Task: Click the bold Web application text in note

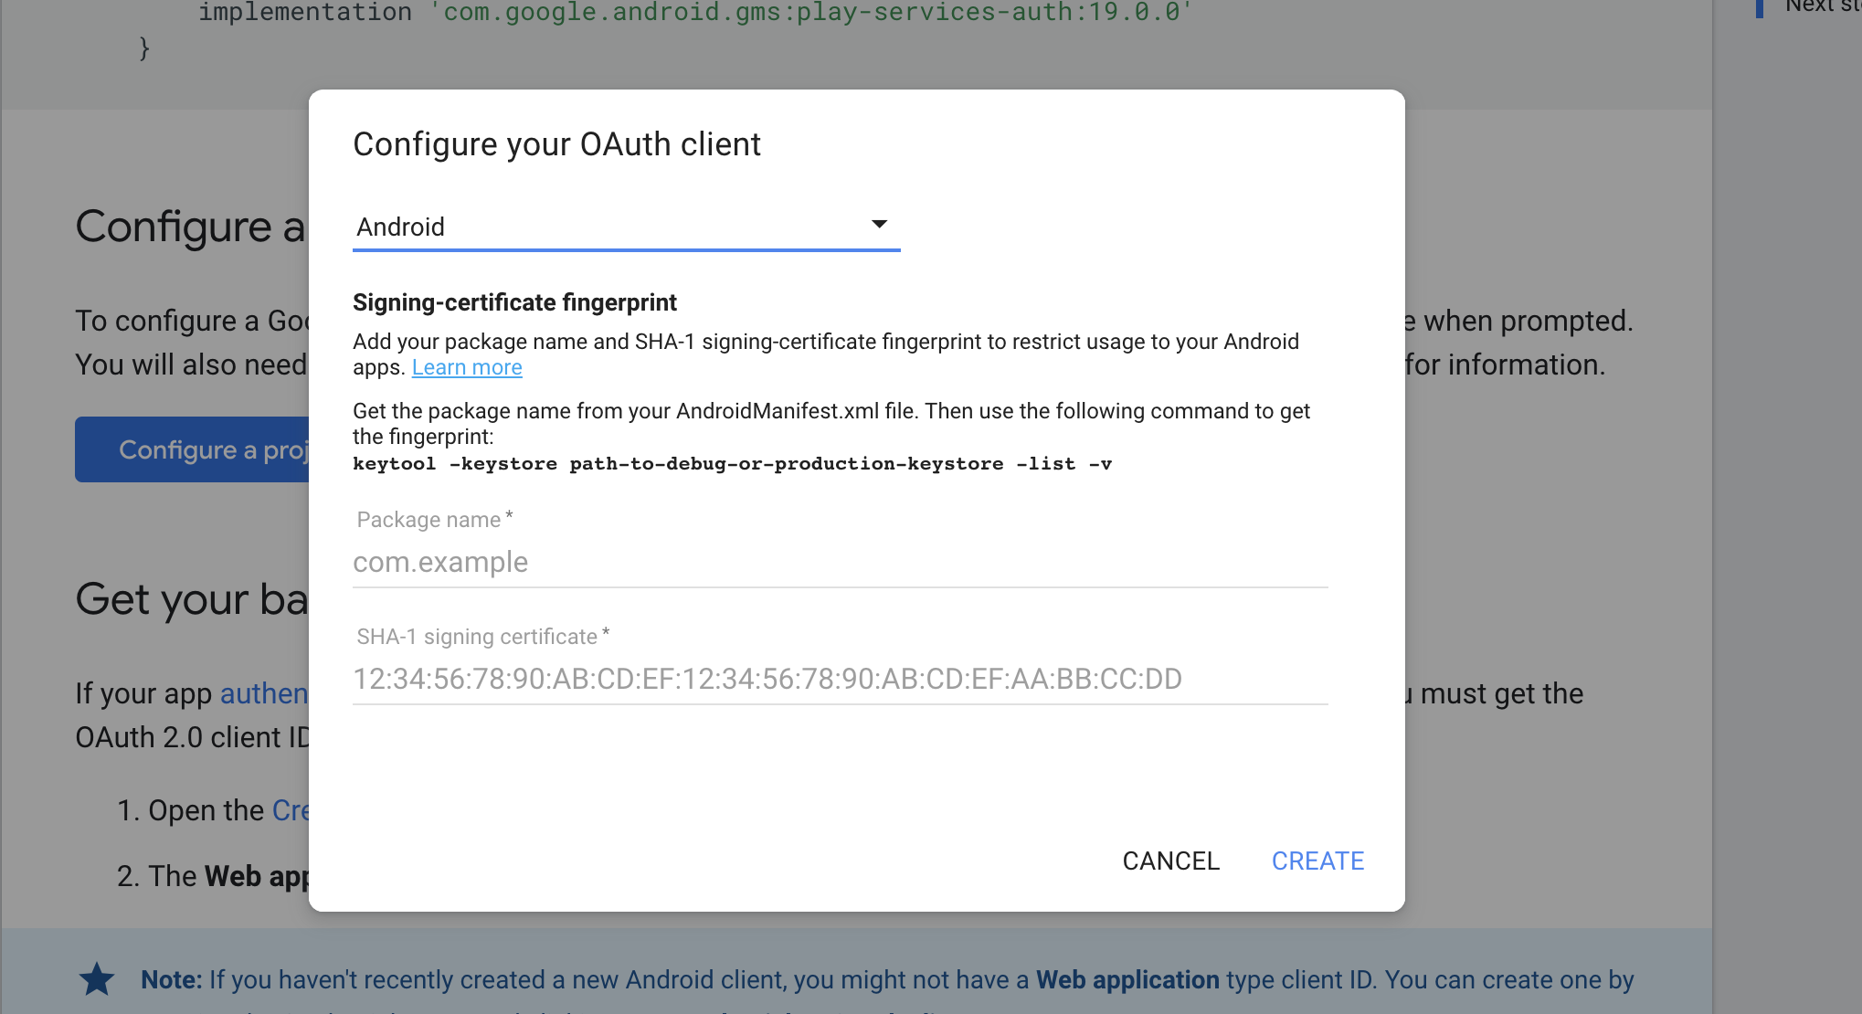Action: click(x=1127, y=979)
